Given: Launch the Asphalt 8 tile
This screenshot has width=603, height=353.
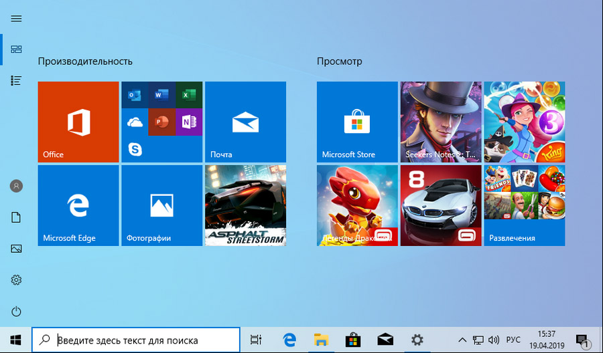Looking at the screenshot, I should [x=441, y=205].
